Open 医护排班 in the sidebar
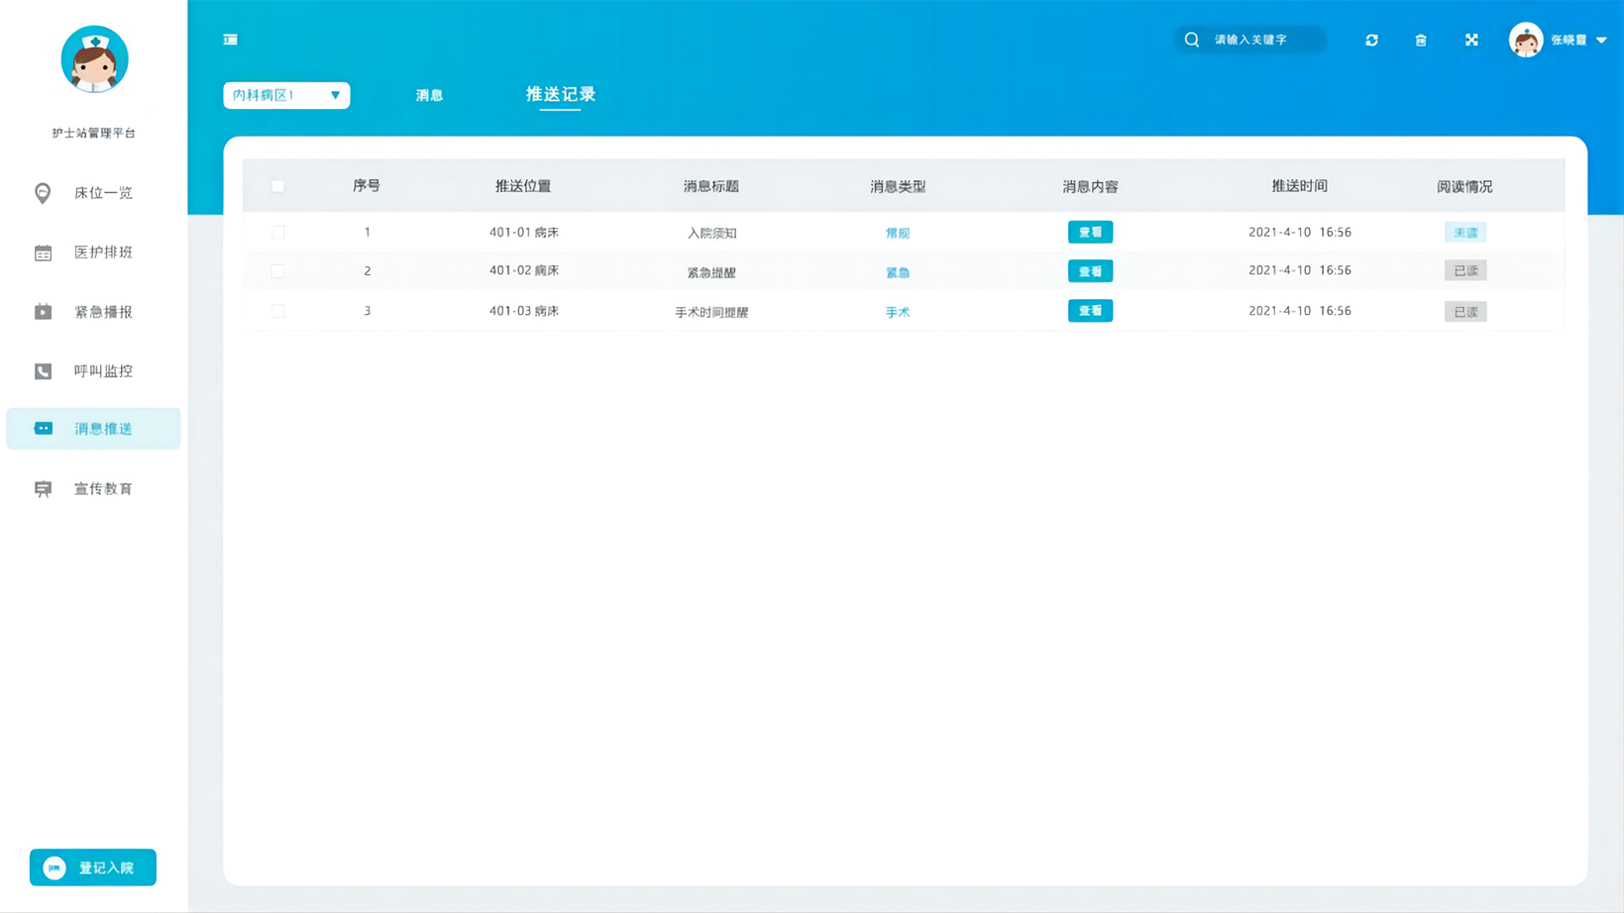Screen dimensions: 1624x913 93,253
